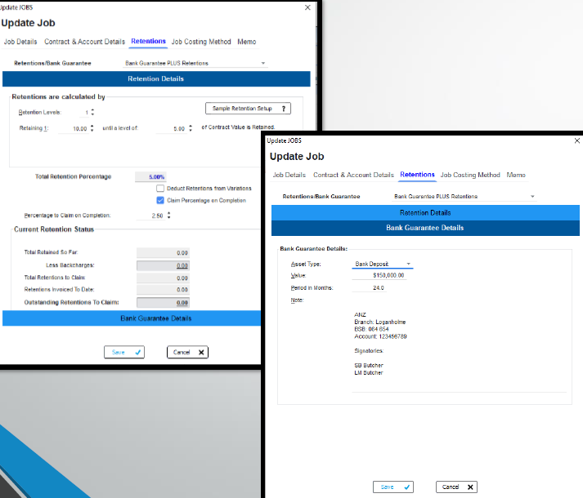Click Retentions Invoiced To Date field

coord(163,290)
